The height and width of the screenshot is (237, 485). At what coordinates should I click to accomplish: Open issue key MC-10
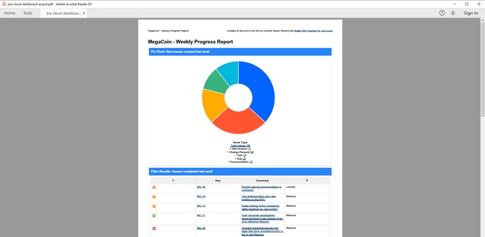[201, 228]
